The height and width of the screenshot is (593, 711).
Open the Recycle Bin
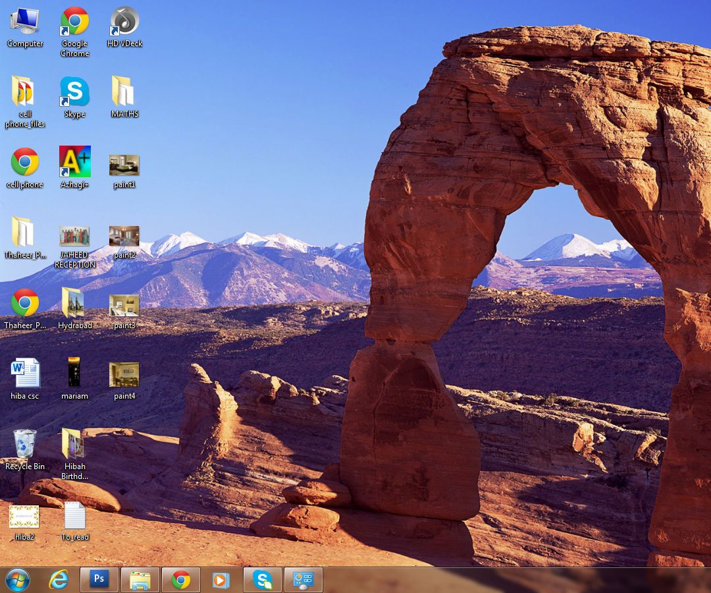[x=25, y=443]
